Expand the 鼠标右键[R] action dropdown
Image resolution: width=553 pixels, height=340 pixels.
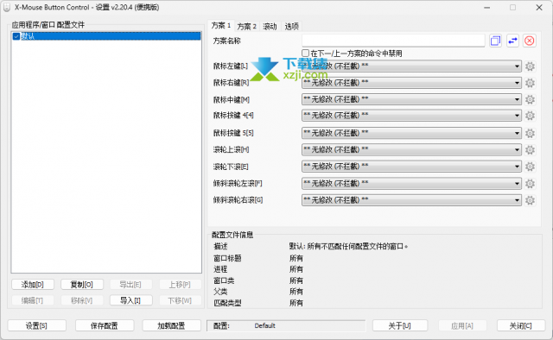[x=411, y=83]
